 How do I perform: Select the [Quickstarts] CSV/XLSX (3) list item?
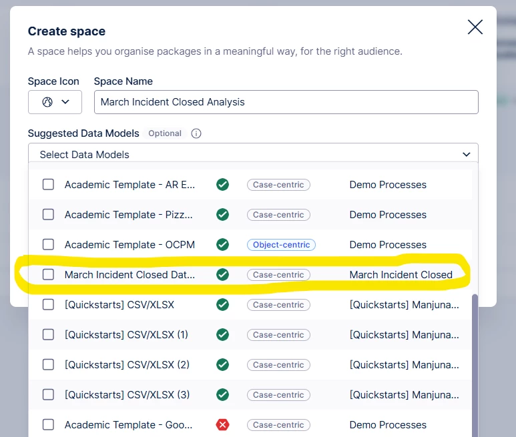[x=127, y=395]
